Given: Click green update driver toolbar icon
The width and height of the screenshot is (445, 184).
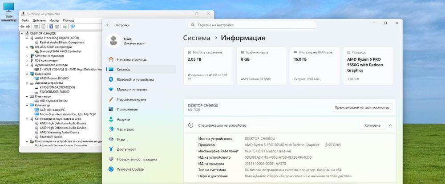Looking at the screenshot, I should pos(65,27).
